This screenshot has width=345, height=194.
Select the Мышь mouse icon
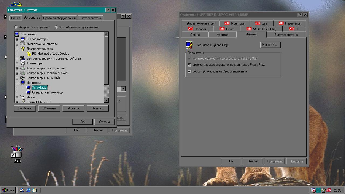pos(23,97)
